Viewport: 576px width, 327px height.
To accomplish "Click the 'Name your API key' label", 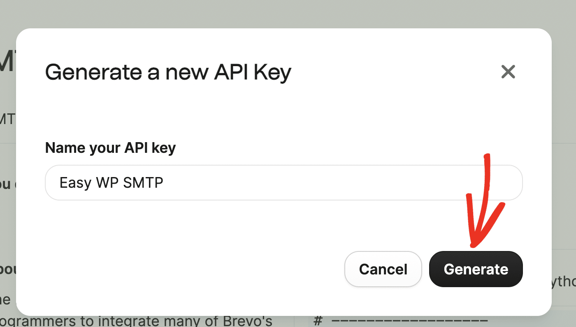I will point(110,147).
